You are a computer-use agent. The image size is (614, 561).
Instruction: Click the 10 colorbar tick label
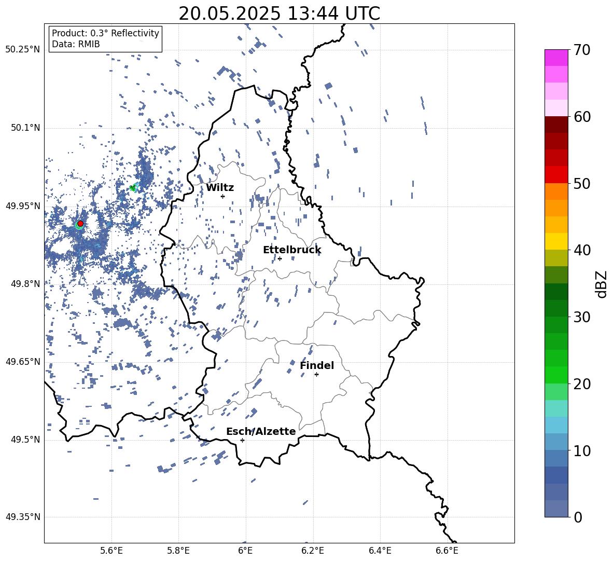coord(582,450)
